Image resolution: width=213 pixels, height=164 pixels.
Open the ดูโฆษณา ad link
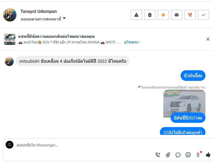click(x=132, y=42)
